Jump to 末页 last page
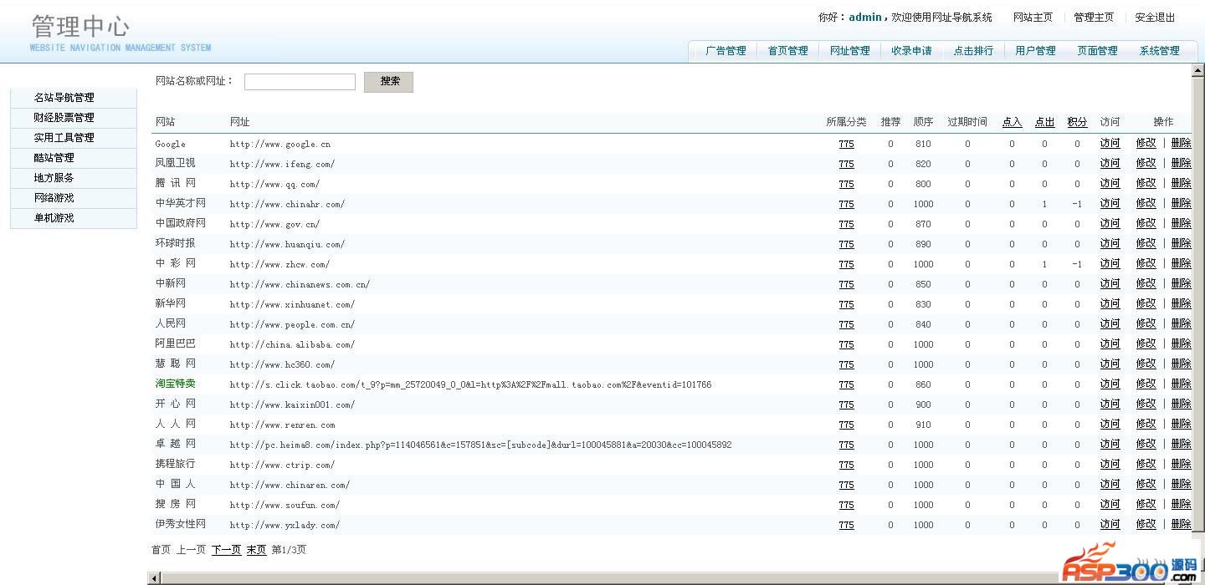Screen dimensions: 1205x585 point(256,550)
